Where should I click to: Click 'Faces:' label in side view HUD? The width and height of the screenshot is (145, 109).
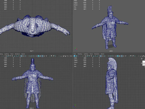pos(76,62)
